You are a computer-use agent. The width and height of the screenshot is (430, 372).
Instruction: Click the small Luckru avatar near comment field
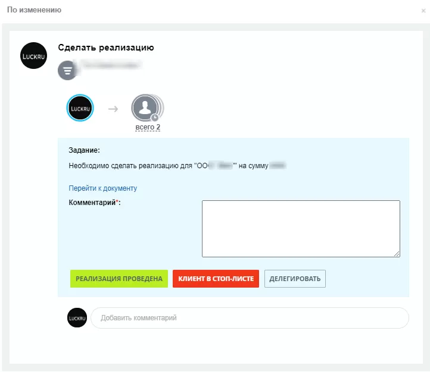tap(77, 318)
